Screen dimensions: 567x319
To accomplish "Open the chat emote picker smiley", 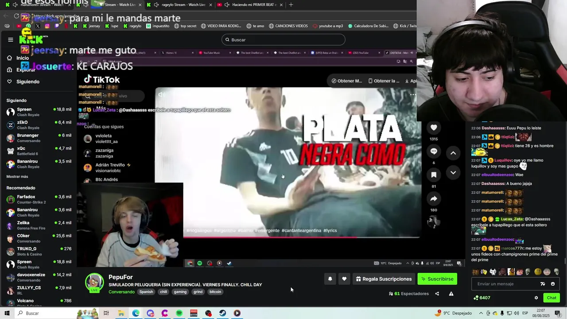I will pos(553,284).
